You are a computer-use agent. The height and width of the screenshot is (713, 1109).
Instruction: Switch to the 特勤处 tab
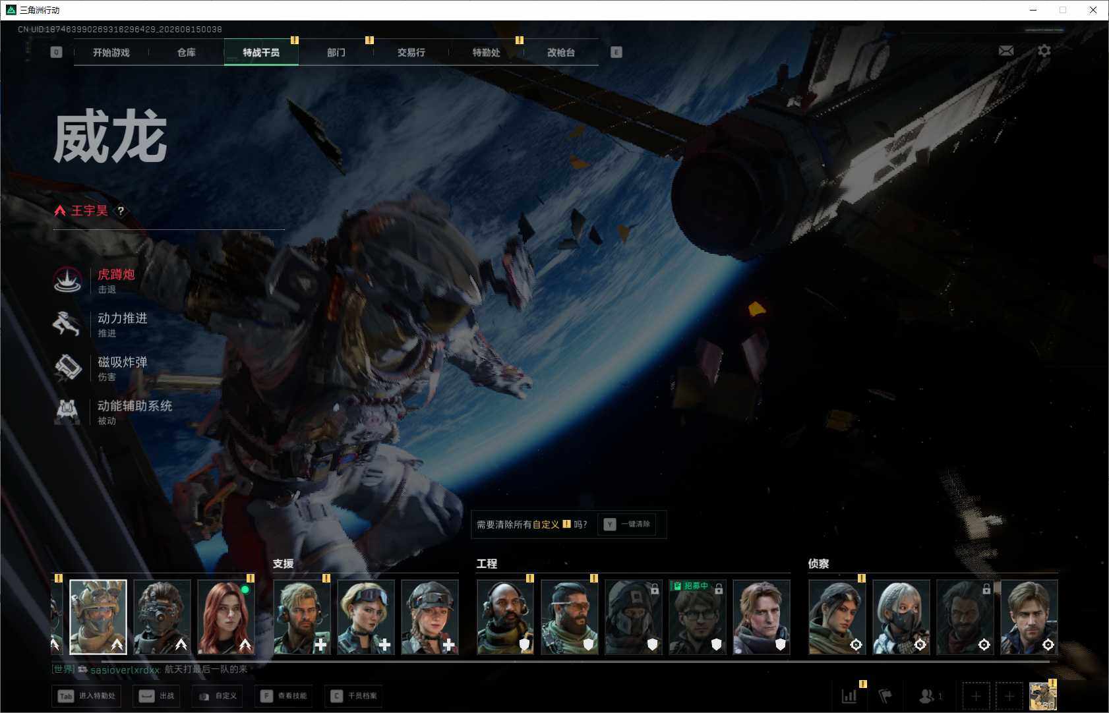pos(487,53)
